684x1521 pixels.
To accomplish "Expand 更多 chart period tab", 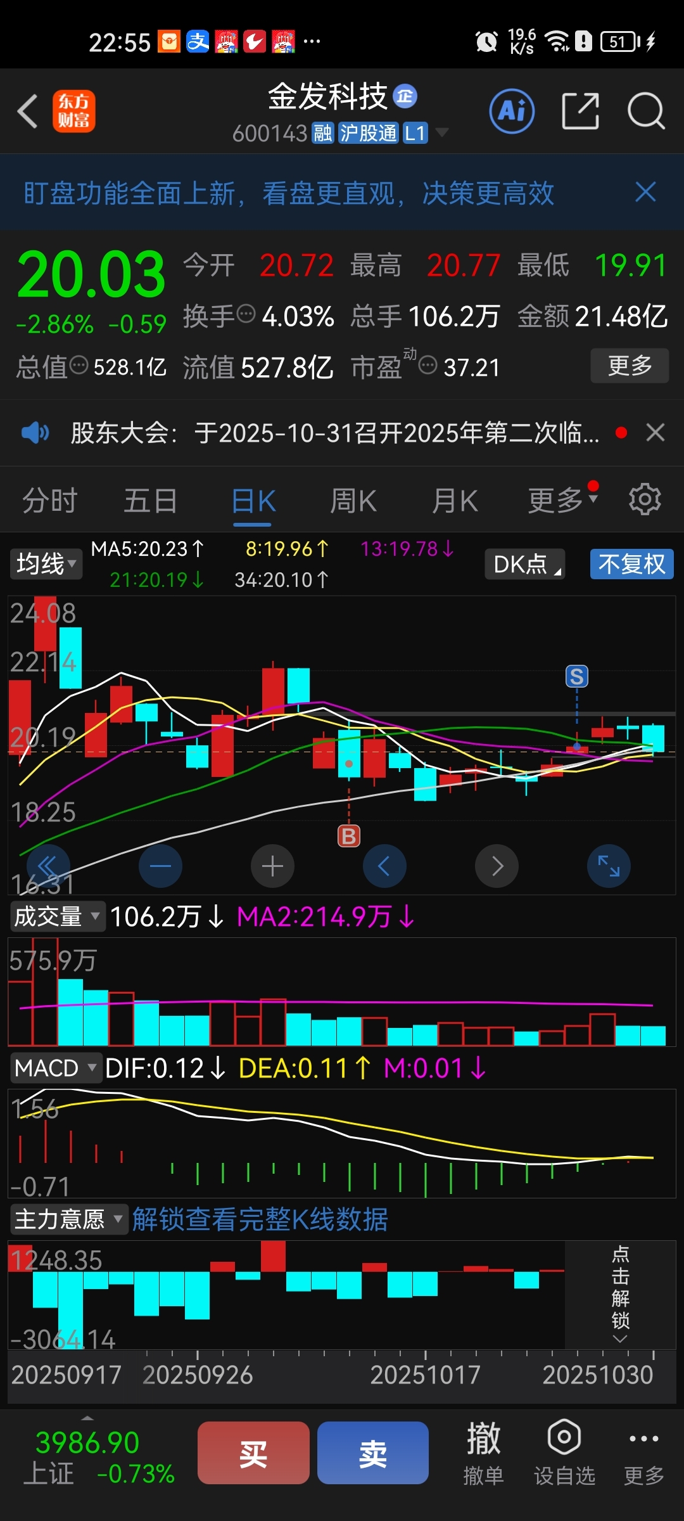I will (x=563, y=500).
